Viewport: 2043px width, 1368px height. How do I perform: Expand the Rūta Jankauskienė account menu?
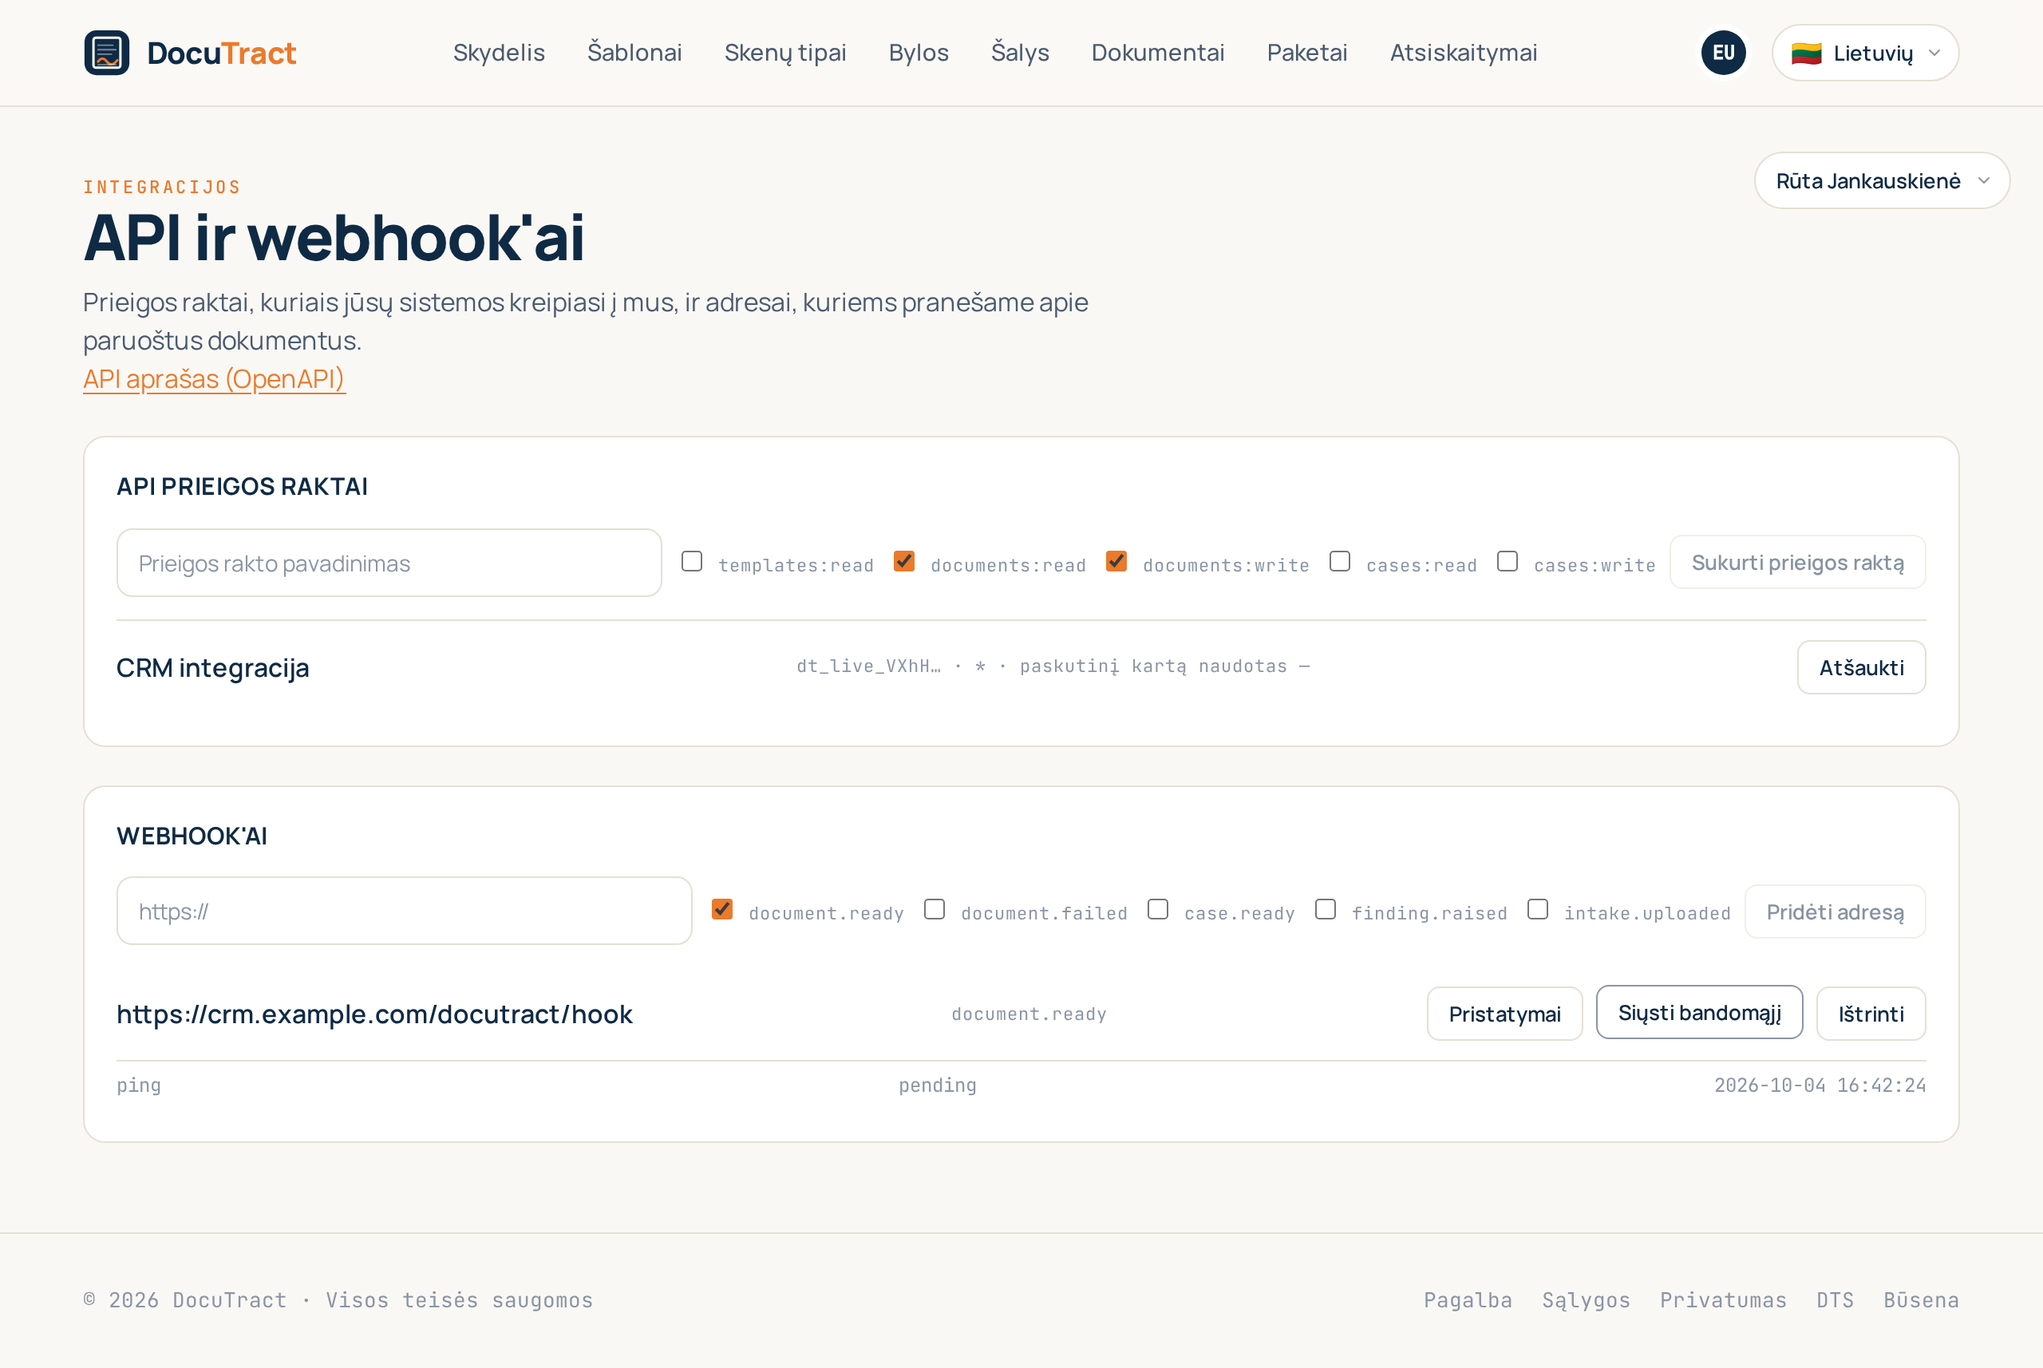tap(1882, 180)
